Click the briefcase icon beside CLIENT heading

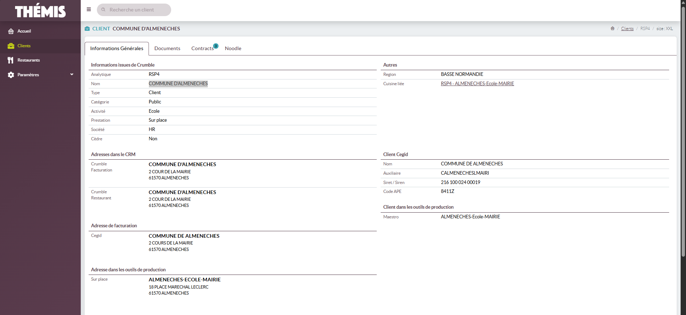tap(87, 29)
